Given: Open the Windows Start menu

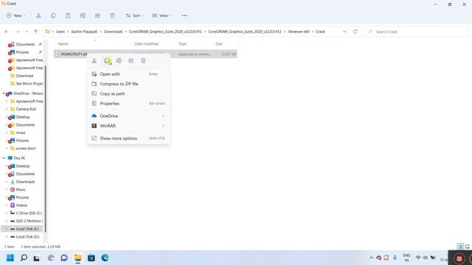Looking at the screenshot, I should pyautogui.click(x=10, y=258).
